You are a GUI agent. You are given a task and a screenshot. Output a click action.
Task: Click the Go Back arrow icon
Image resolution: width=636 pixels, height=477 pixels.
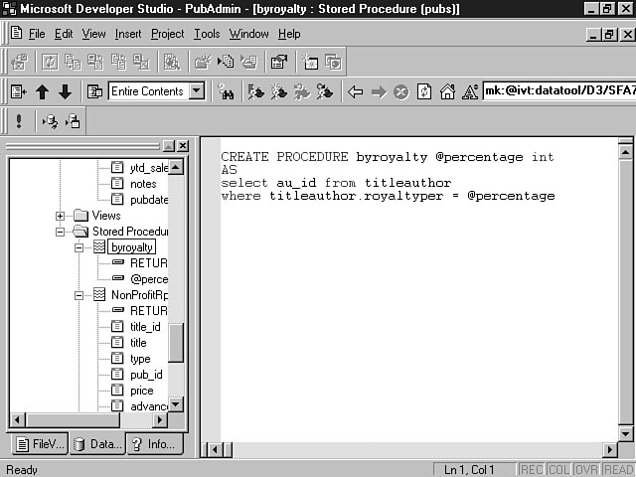356,91
